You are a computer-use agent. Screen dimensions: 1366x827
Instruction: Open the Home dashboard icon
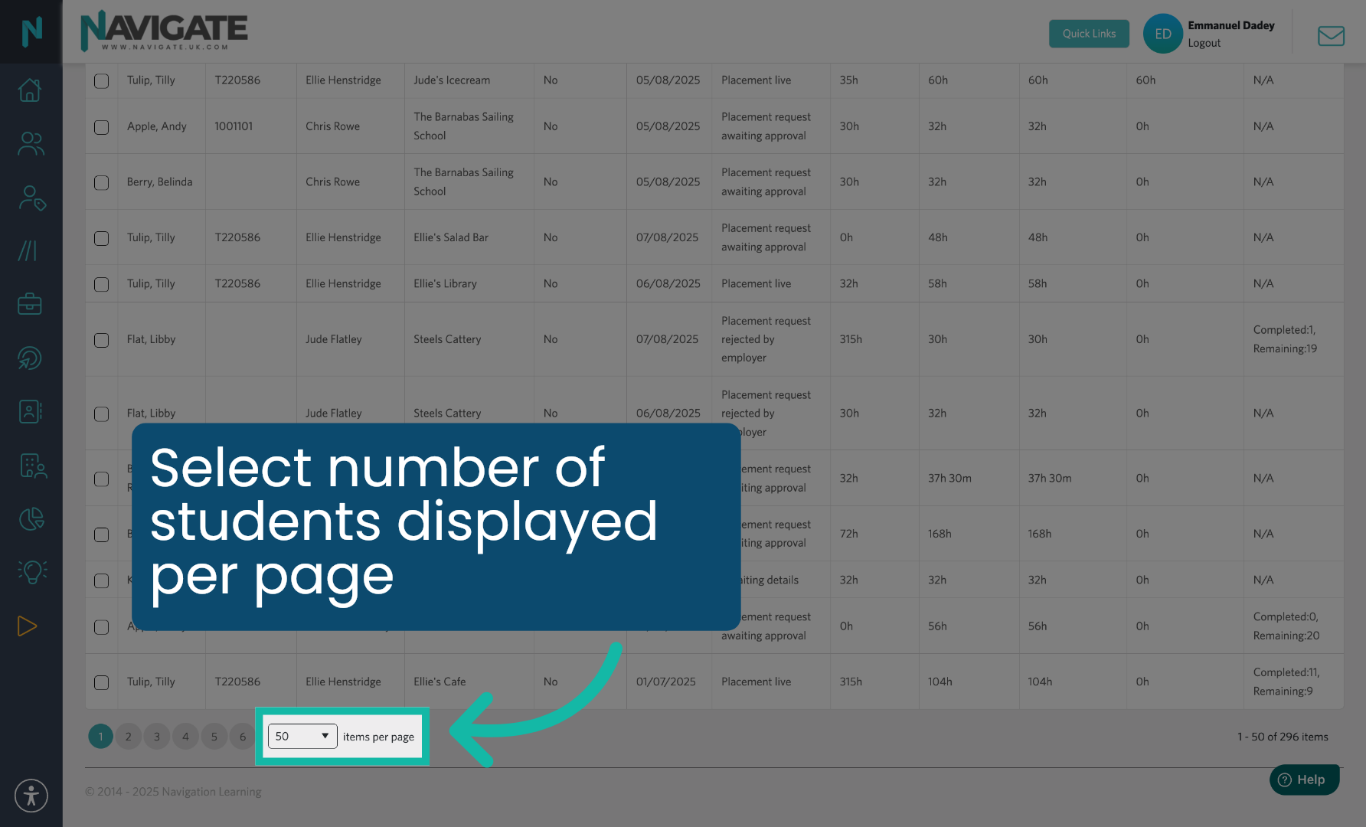30,90
